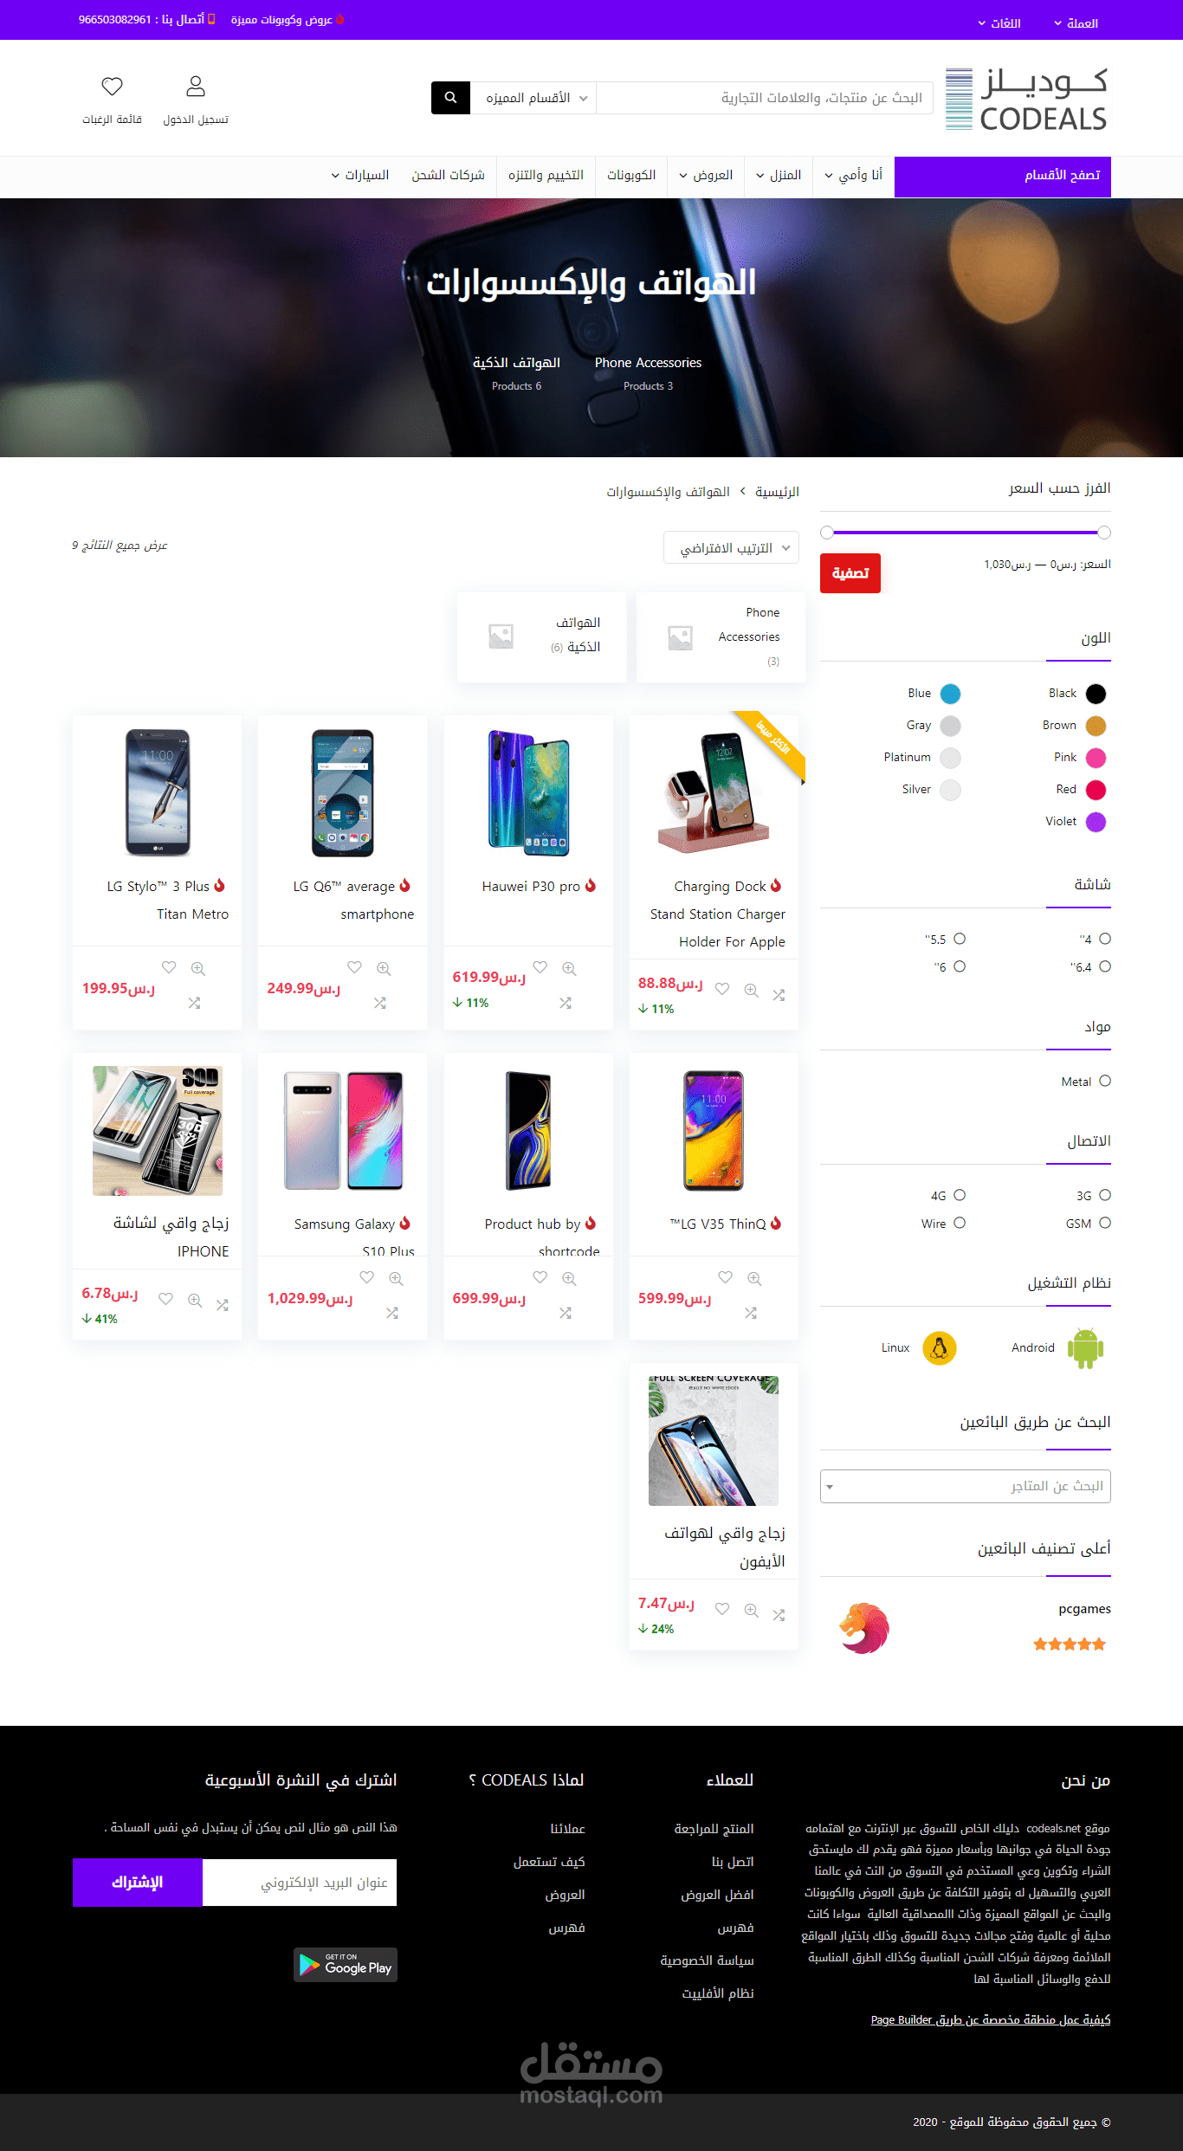Expand the featured categories search dropdown

[x=533, y=98]
